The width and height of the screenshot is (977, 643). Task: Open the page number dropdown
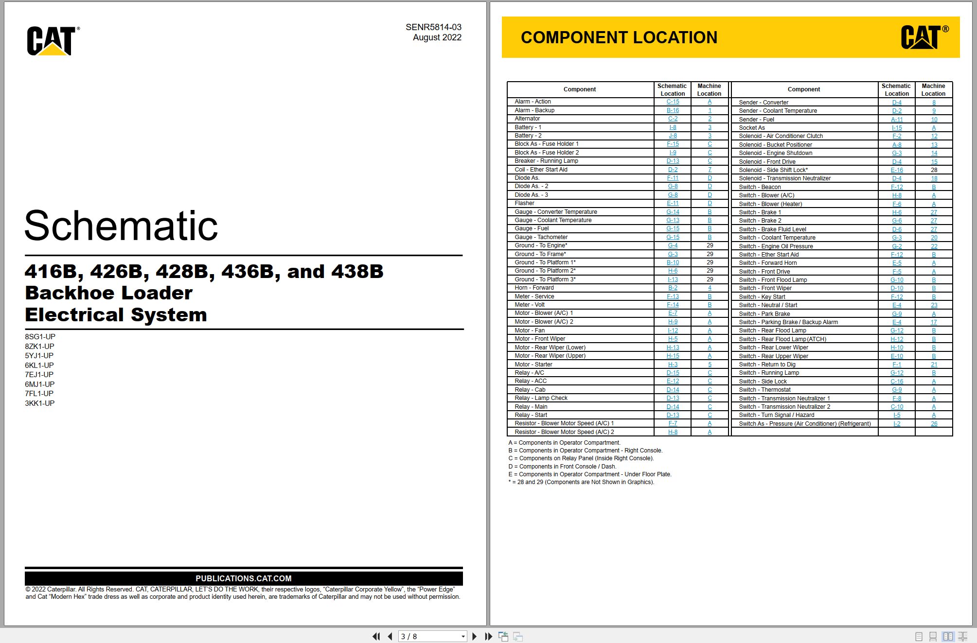(463, 636)
